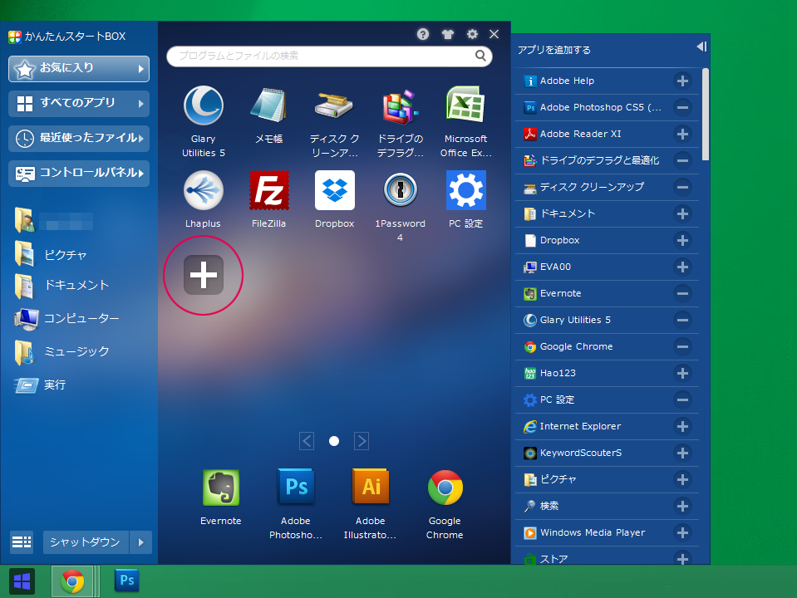Expand the 最近使ったファイル menu
Viewport: 797px width, 598px height.
(79, 138)
